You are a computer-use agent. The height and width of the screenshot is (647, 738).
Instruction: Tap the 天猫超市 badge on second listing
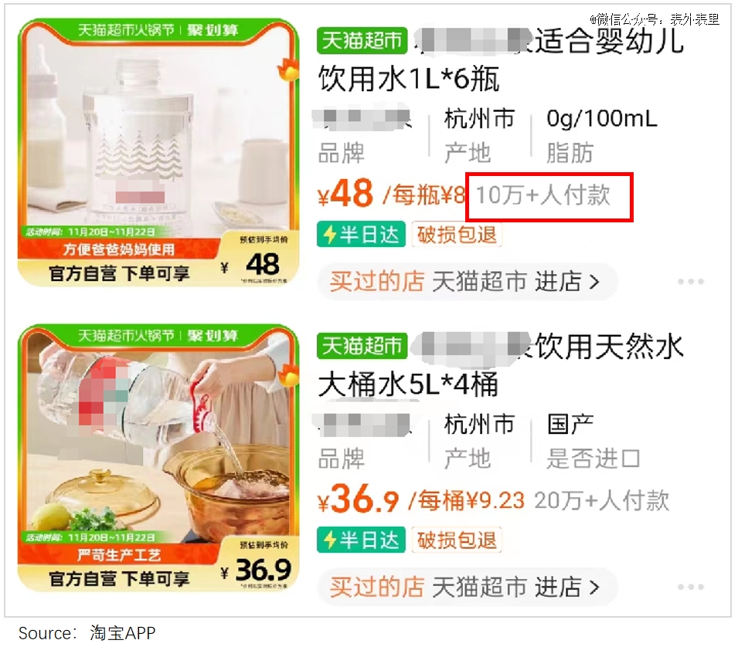[x=362, y=346]
